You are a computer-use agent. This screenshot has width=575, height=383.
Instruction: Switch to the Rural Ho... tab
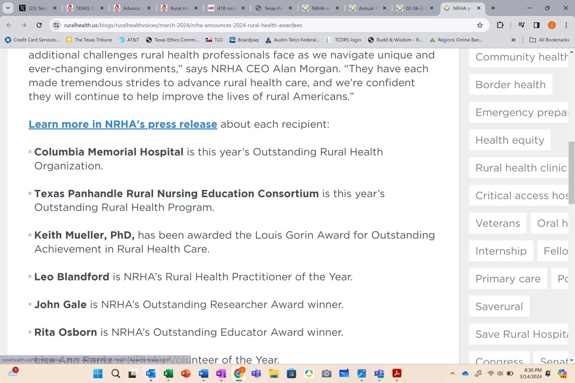click(179, 8)
